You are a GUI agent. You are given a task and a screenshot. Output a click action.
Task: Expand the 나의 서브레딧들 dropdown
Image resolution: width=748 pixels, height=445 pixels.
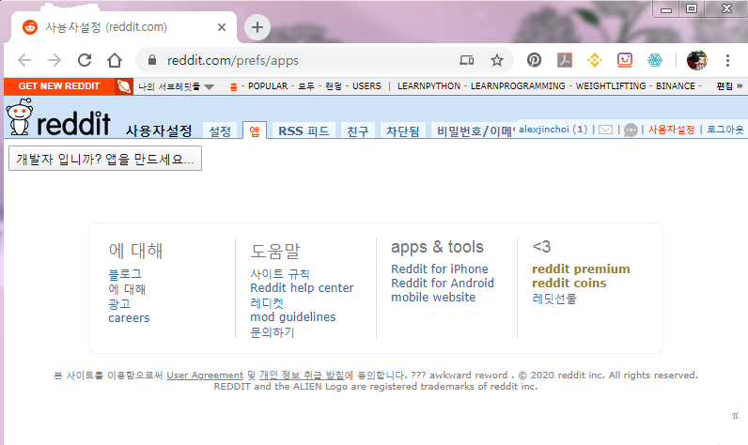pos(176,86)
